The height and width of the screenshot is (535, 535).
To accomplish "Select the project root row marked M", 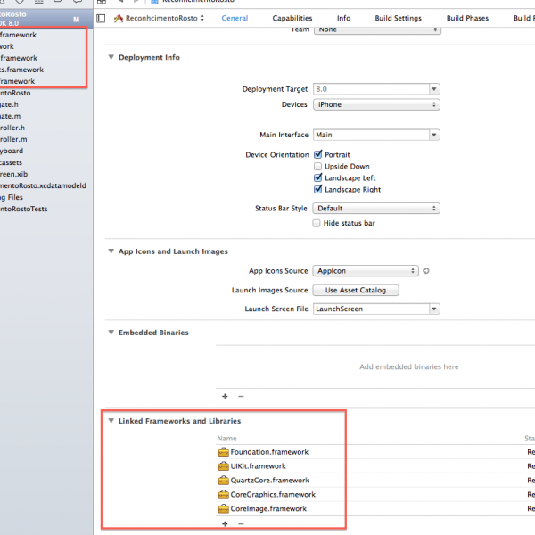I will (46, 19).
